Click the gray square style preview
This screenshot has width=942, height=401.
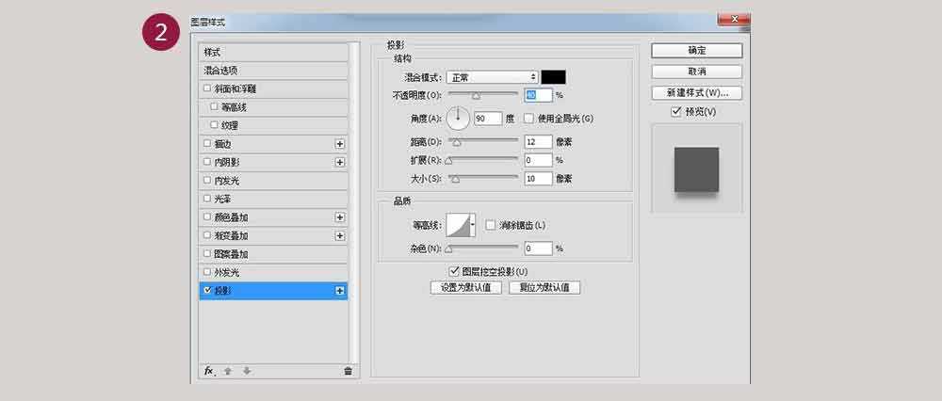(x=696, y=169)
